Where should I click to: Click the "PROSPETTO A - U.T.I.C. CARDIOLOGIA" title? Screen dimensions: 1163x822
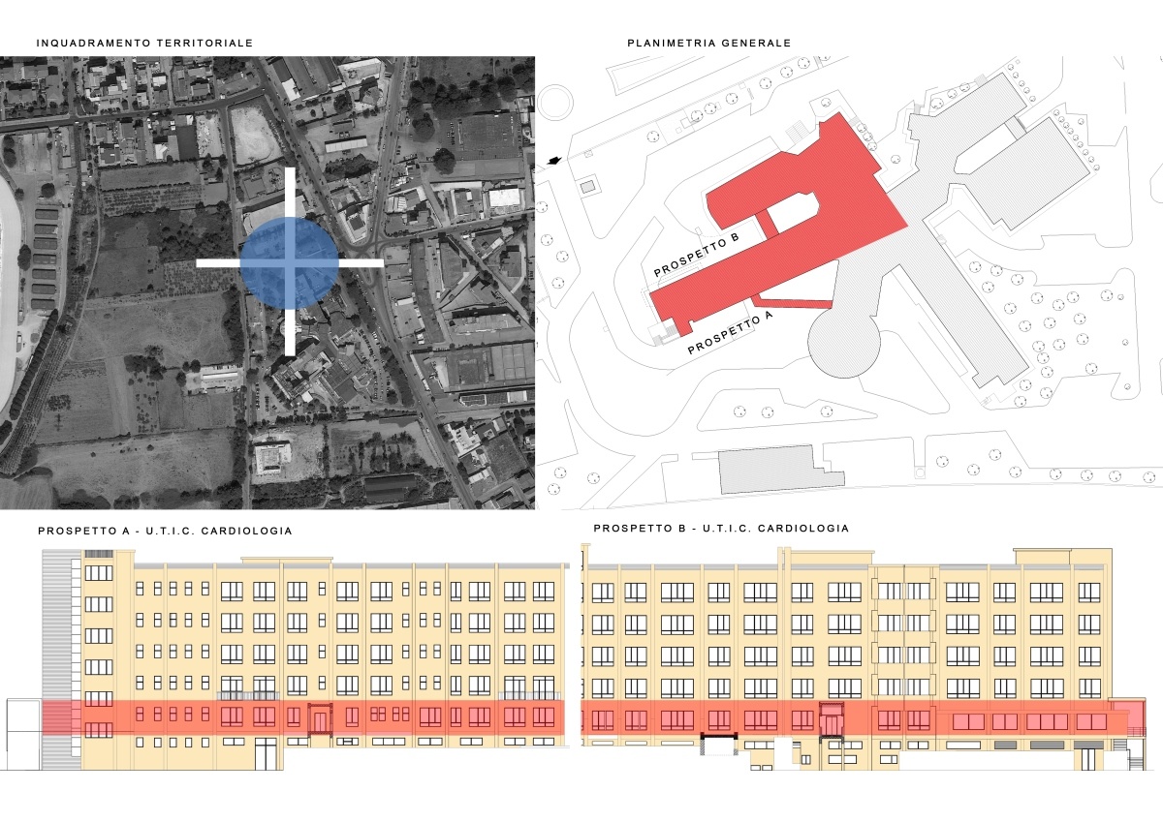(165, 531)
